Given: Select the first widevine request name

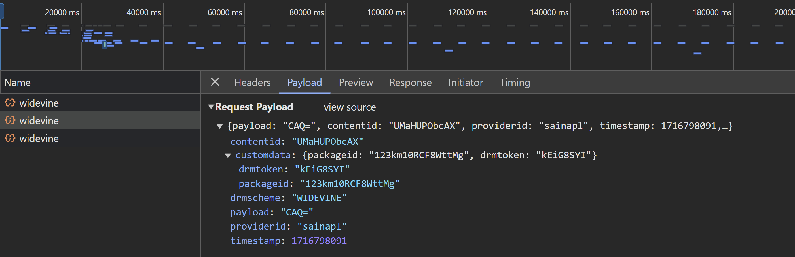Looking at the screenshot, I should (39, 103).
